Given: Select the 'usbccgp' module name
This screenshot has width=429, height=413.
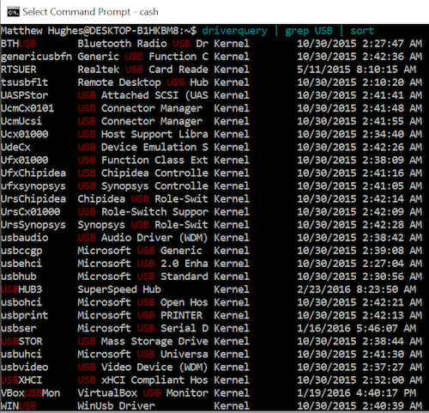Looking at the screenshot, I should point(21,251).
